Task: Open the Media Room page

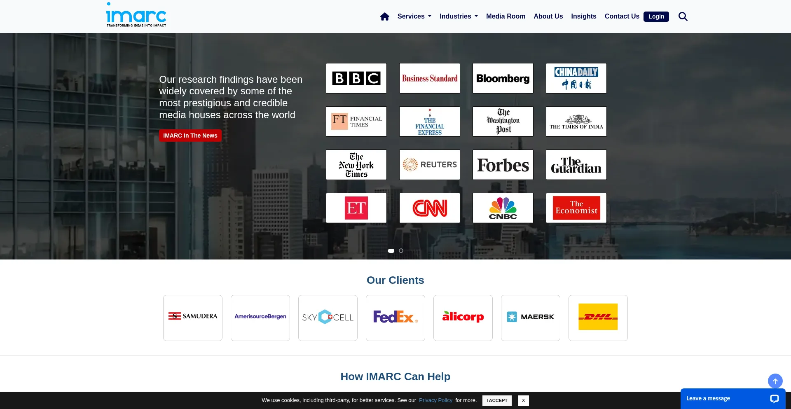Action: pyautogui.click(x=505, y=16)
